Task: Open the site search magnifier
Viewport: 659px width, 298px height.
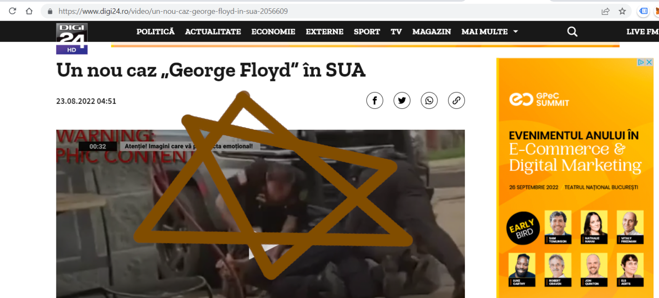Action: point(572,31)
